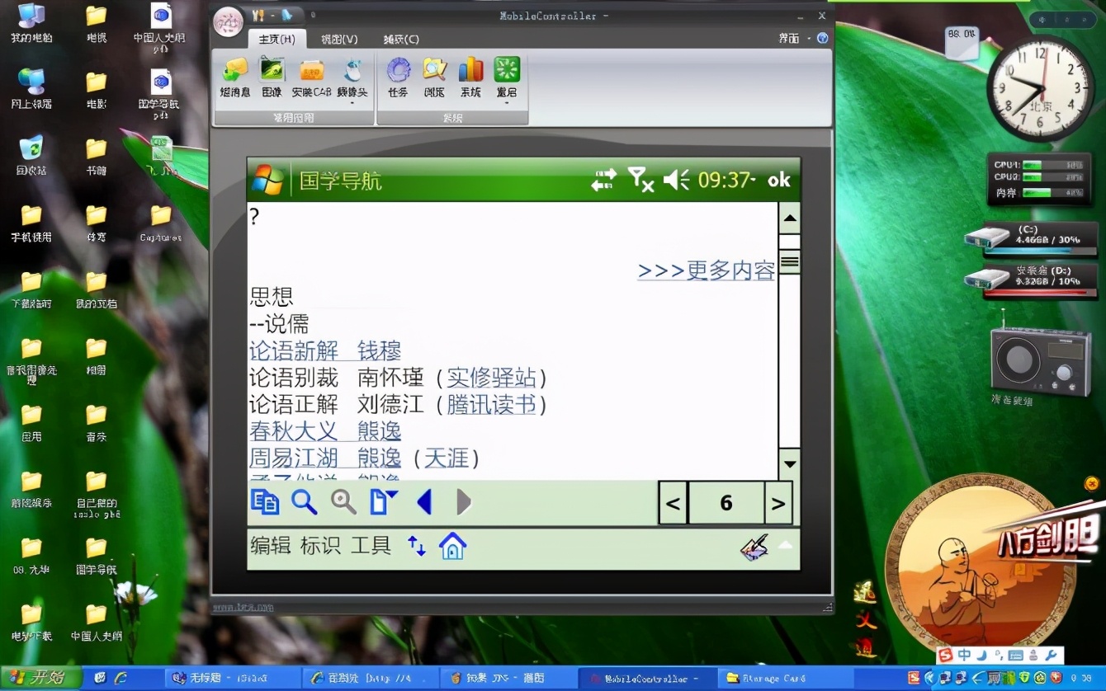Open the 周易江湖 熊逸 link

325,458
